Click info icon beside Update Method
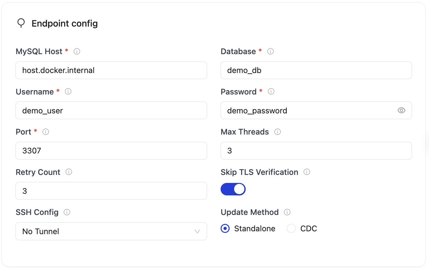Image resolution: width=429 pixels, height=271 pixels. (287, 212)
